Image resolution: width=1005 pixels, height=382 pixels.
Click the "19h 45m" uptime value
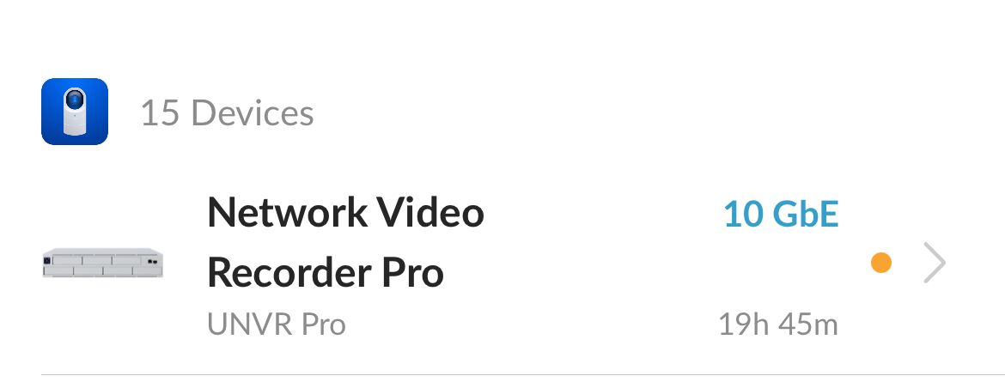[778, 324]
